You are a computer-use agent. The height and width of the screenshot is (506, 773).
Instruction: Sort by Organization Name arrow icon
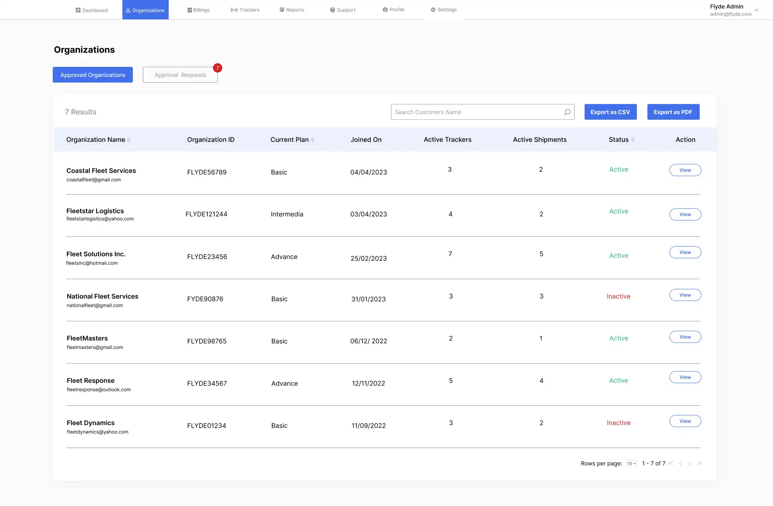[x=129, y=140]
